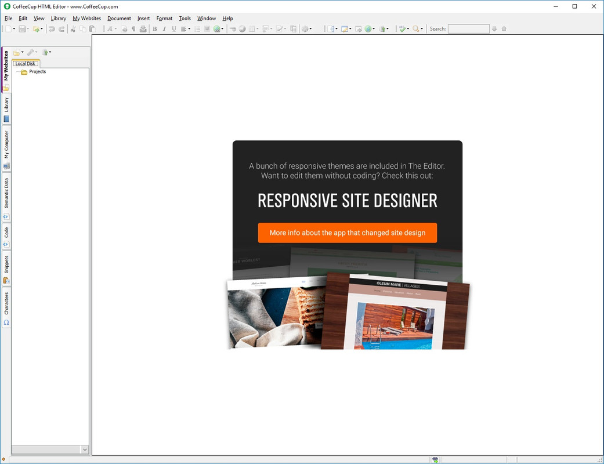Click the insert link globe icon

(217, 29)
